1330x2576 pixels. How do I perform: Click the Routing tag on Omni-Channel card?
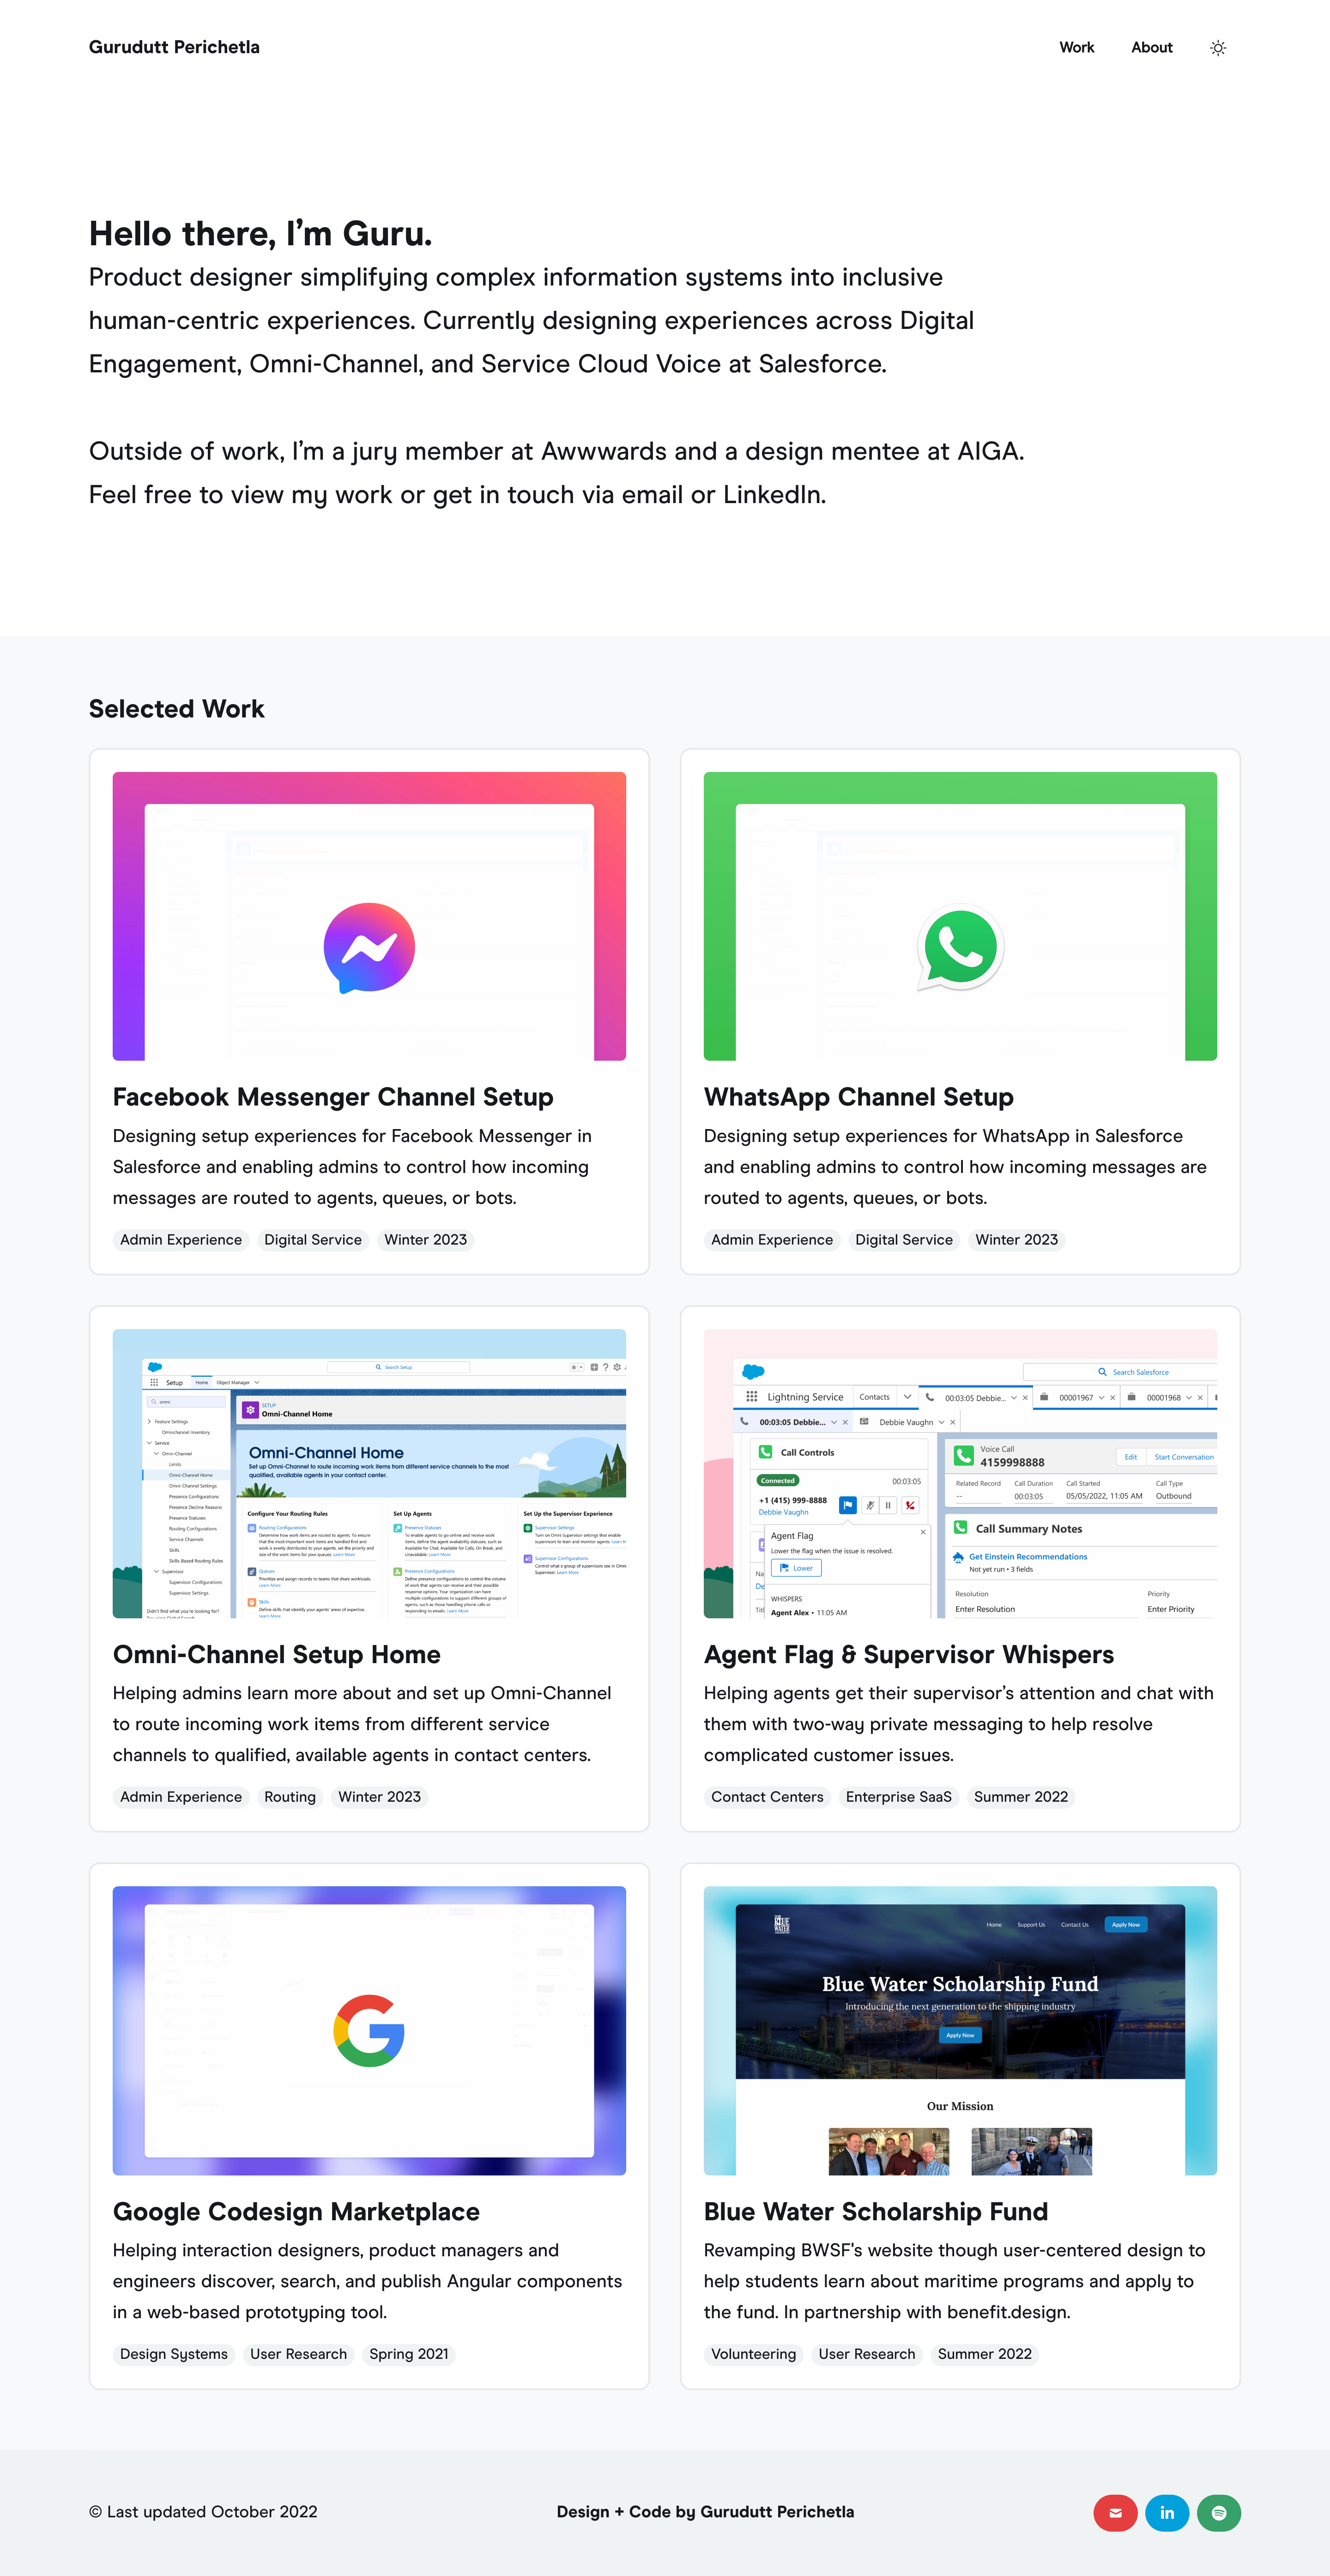pyautogui.click(x=290, y=1797)
